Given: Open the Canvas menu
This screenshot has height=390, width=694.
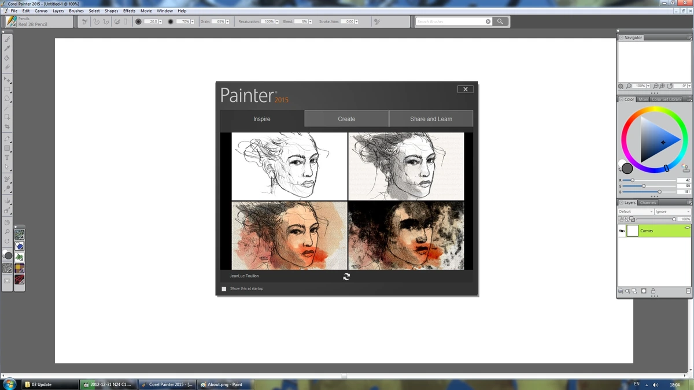Looking at the screenshot, I should pos(41,11).
